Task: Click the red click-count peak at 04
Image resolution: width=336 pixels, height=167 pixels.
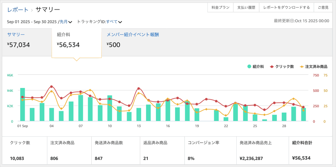Action: coord(52,87)
